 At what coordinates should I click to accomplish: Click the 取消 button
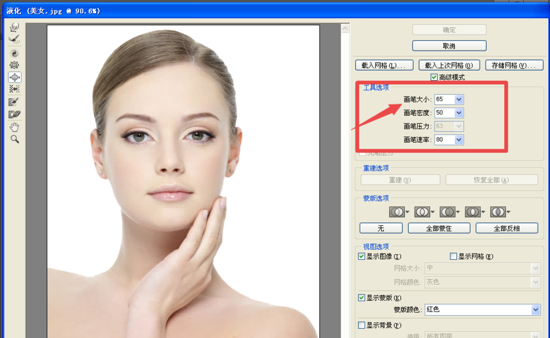click(x=449, y=45)
